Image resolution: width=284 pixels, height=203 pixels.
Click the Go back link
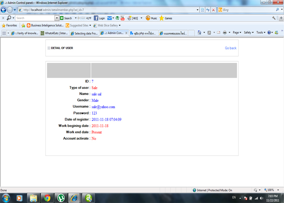230,48
